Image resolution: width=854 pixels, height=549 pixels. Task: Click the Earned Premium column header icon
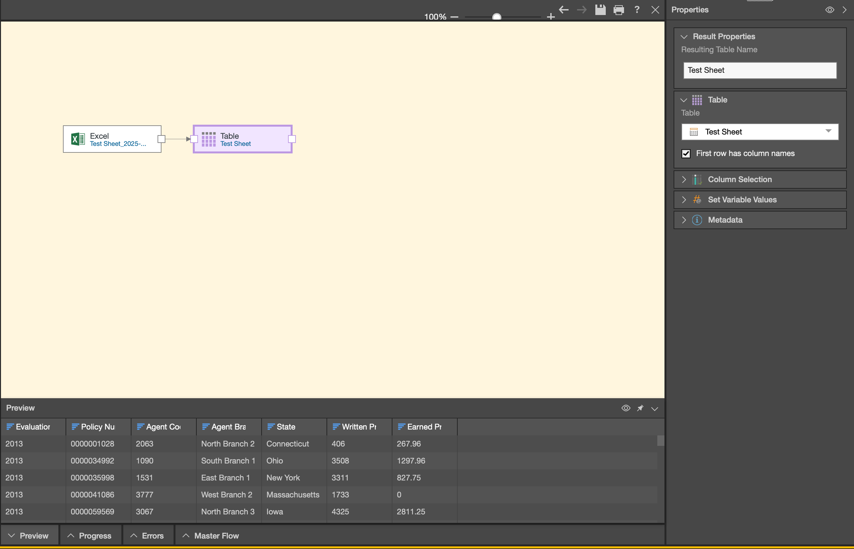point(402,427)
